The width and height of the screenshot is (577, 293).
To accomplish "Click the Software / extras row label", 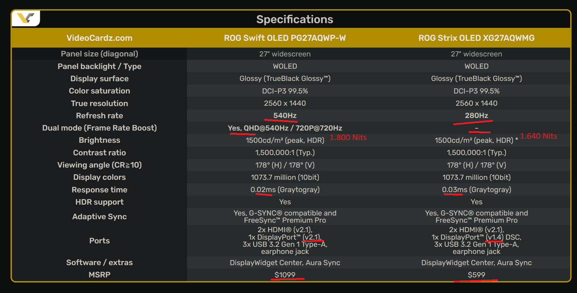I will point(99,262).
